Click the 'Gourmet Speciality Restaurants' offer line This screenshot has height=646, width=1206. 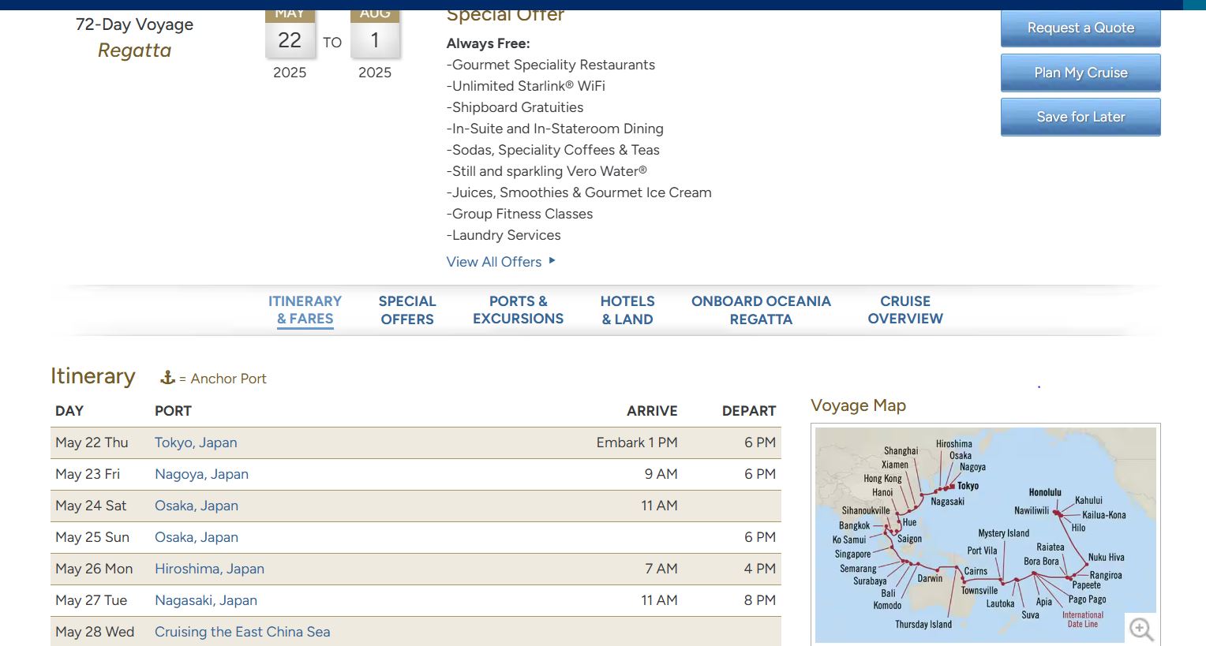pyautogui.click(x=551, y=65)
